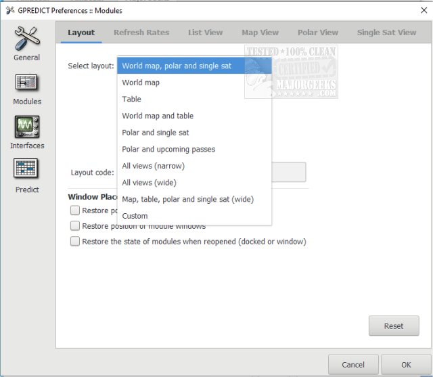Toggle 'Restore position of module windows' checkbox
Image resolution: width=433 pixels, height=377 pixels.
pyautogui.click(x=75, y=226)
